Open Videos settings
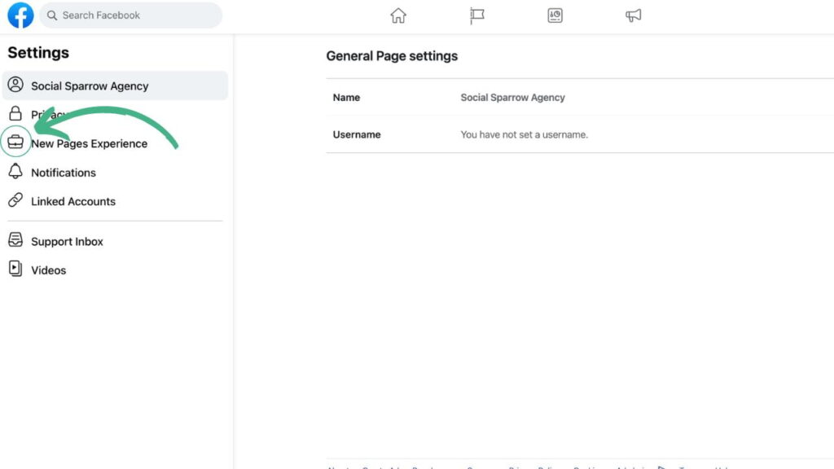This screenshot has width=834, height=469. click(x=115, y=270)
